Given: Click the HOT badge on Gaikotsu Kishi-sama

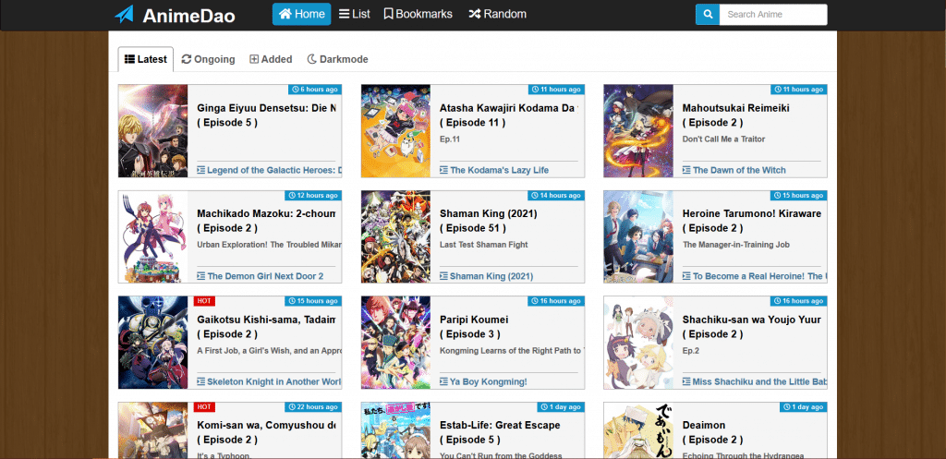Looking at the screenshot, I should [x=204, y=301].
